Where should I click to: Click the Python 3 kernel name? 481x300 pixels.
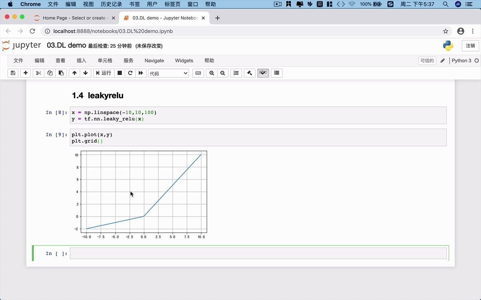pyautogui.click(x=461, y=60)
